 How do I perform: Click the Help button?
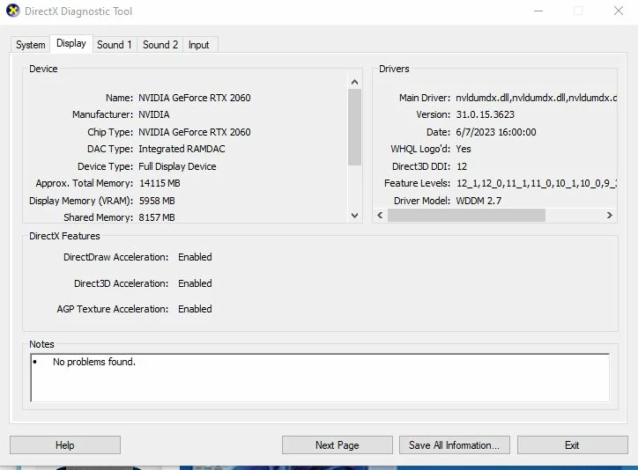click(65, 445)
